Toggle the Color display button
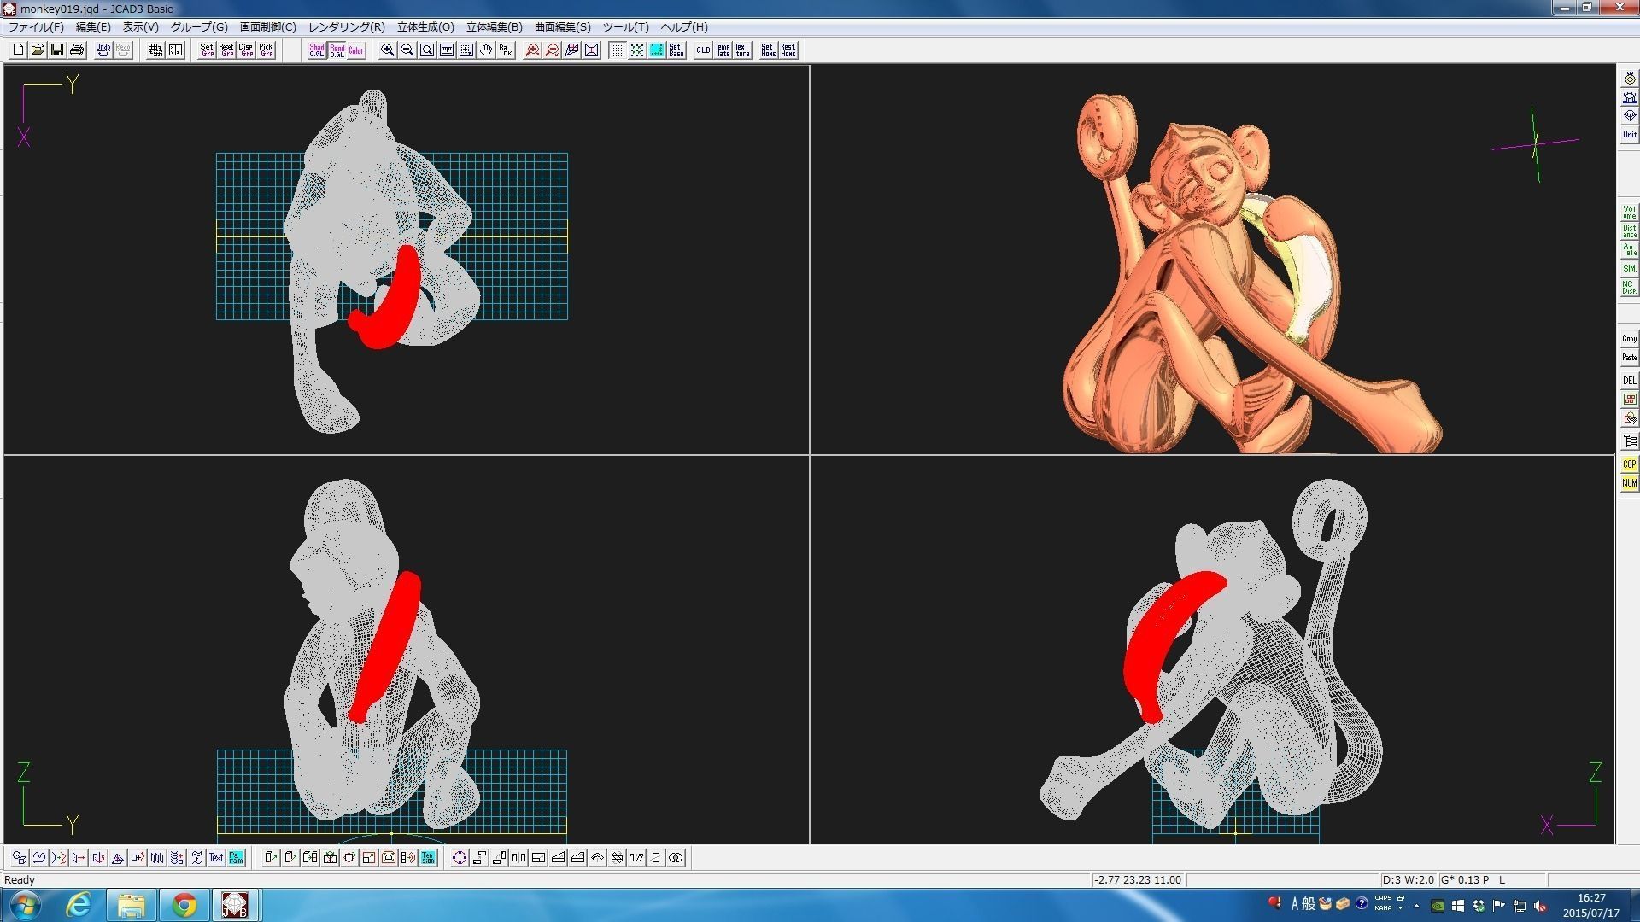The width and height of the screenshot is (1640, 922). [356, 50]
